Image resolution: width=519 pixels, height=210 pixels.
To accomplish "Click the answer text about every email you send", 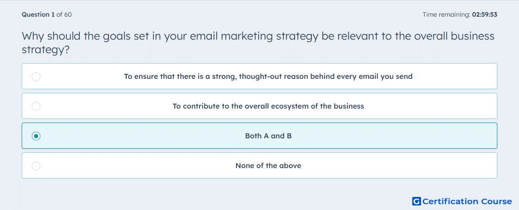I will (x=268, y=77).
